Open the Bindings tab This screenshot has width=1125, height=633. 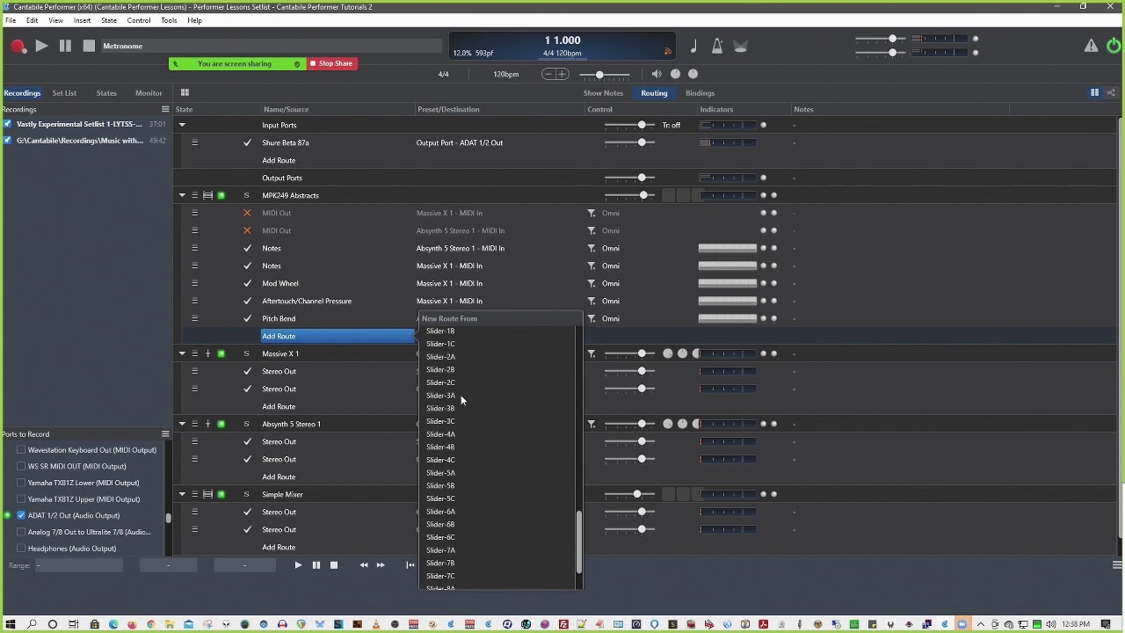700,92
